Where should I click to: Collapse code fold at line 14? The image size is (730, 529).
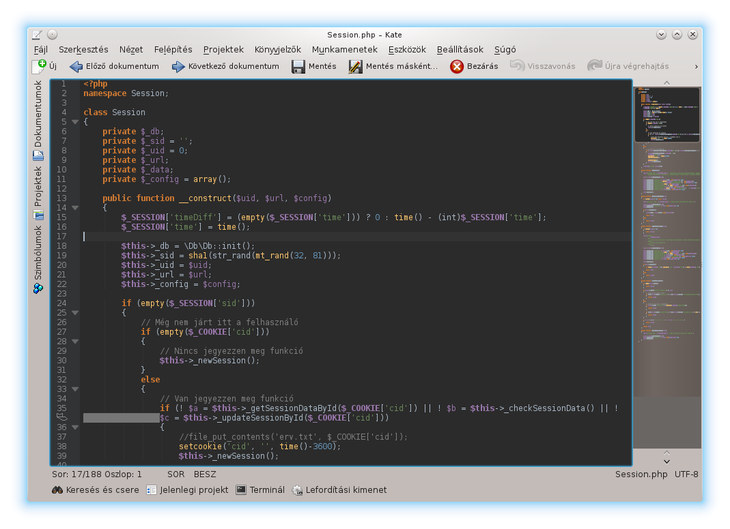point(75,208)
